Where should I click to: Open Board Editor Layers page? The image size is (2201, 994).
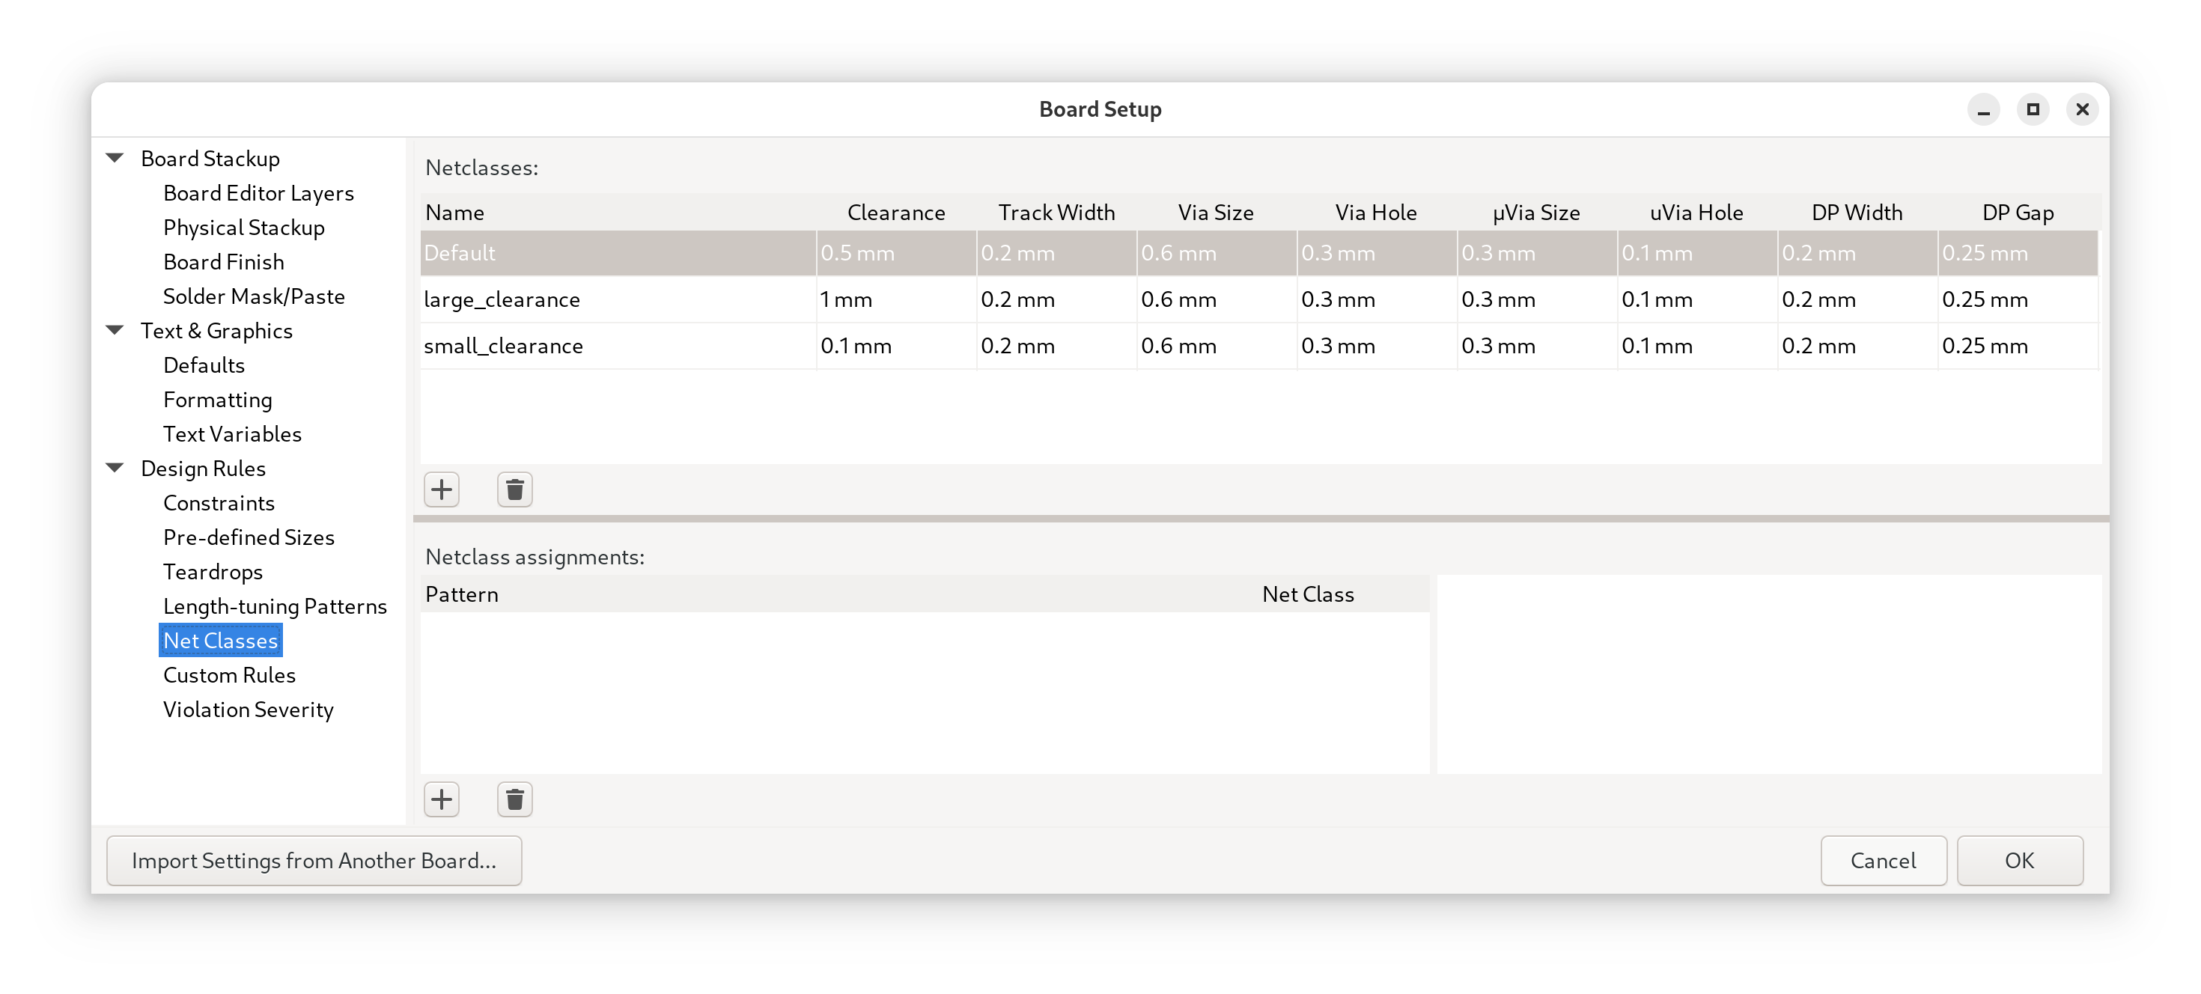[x=258, y=193]
